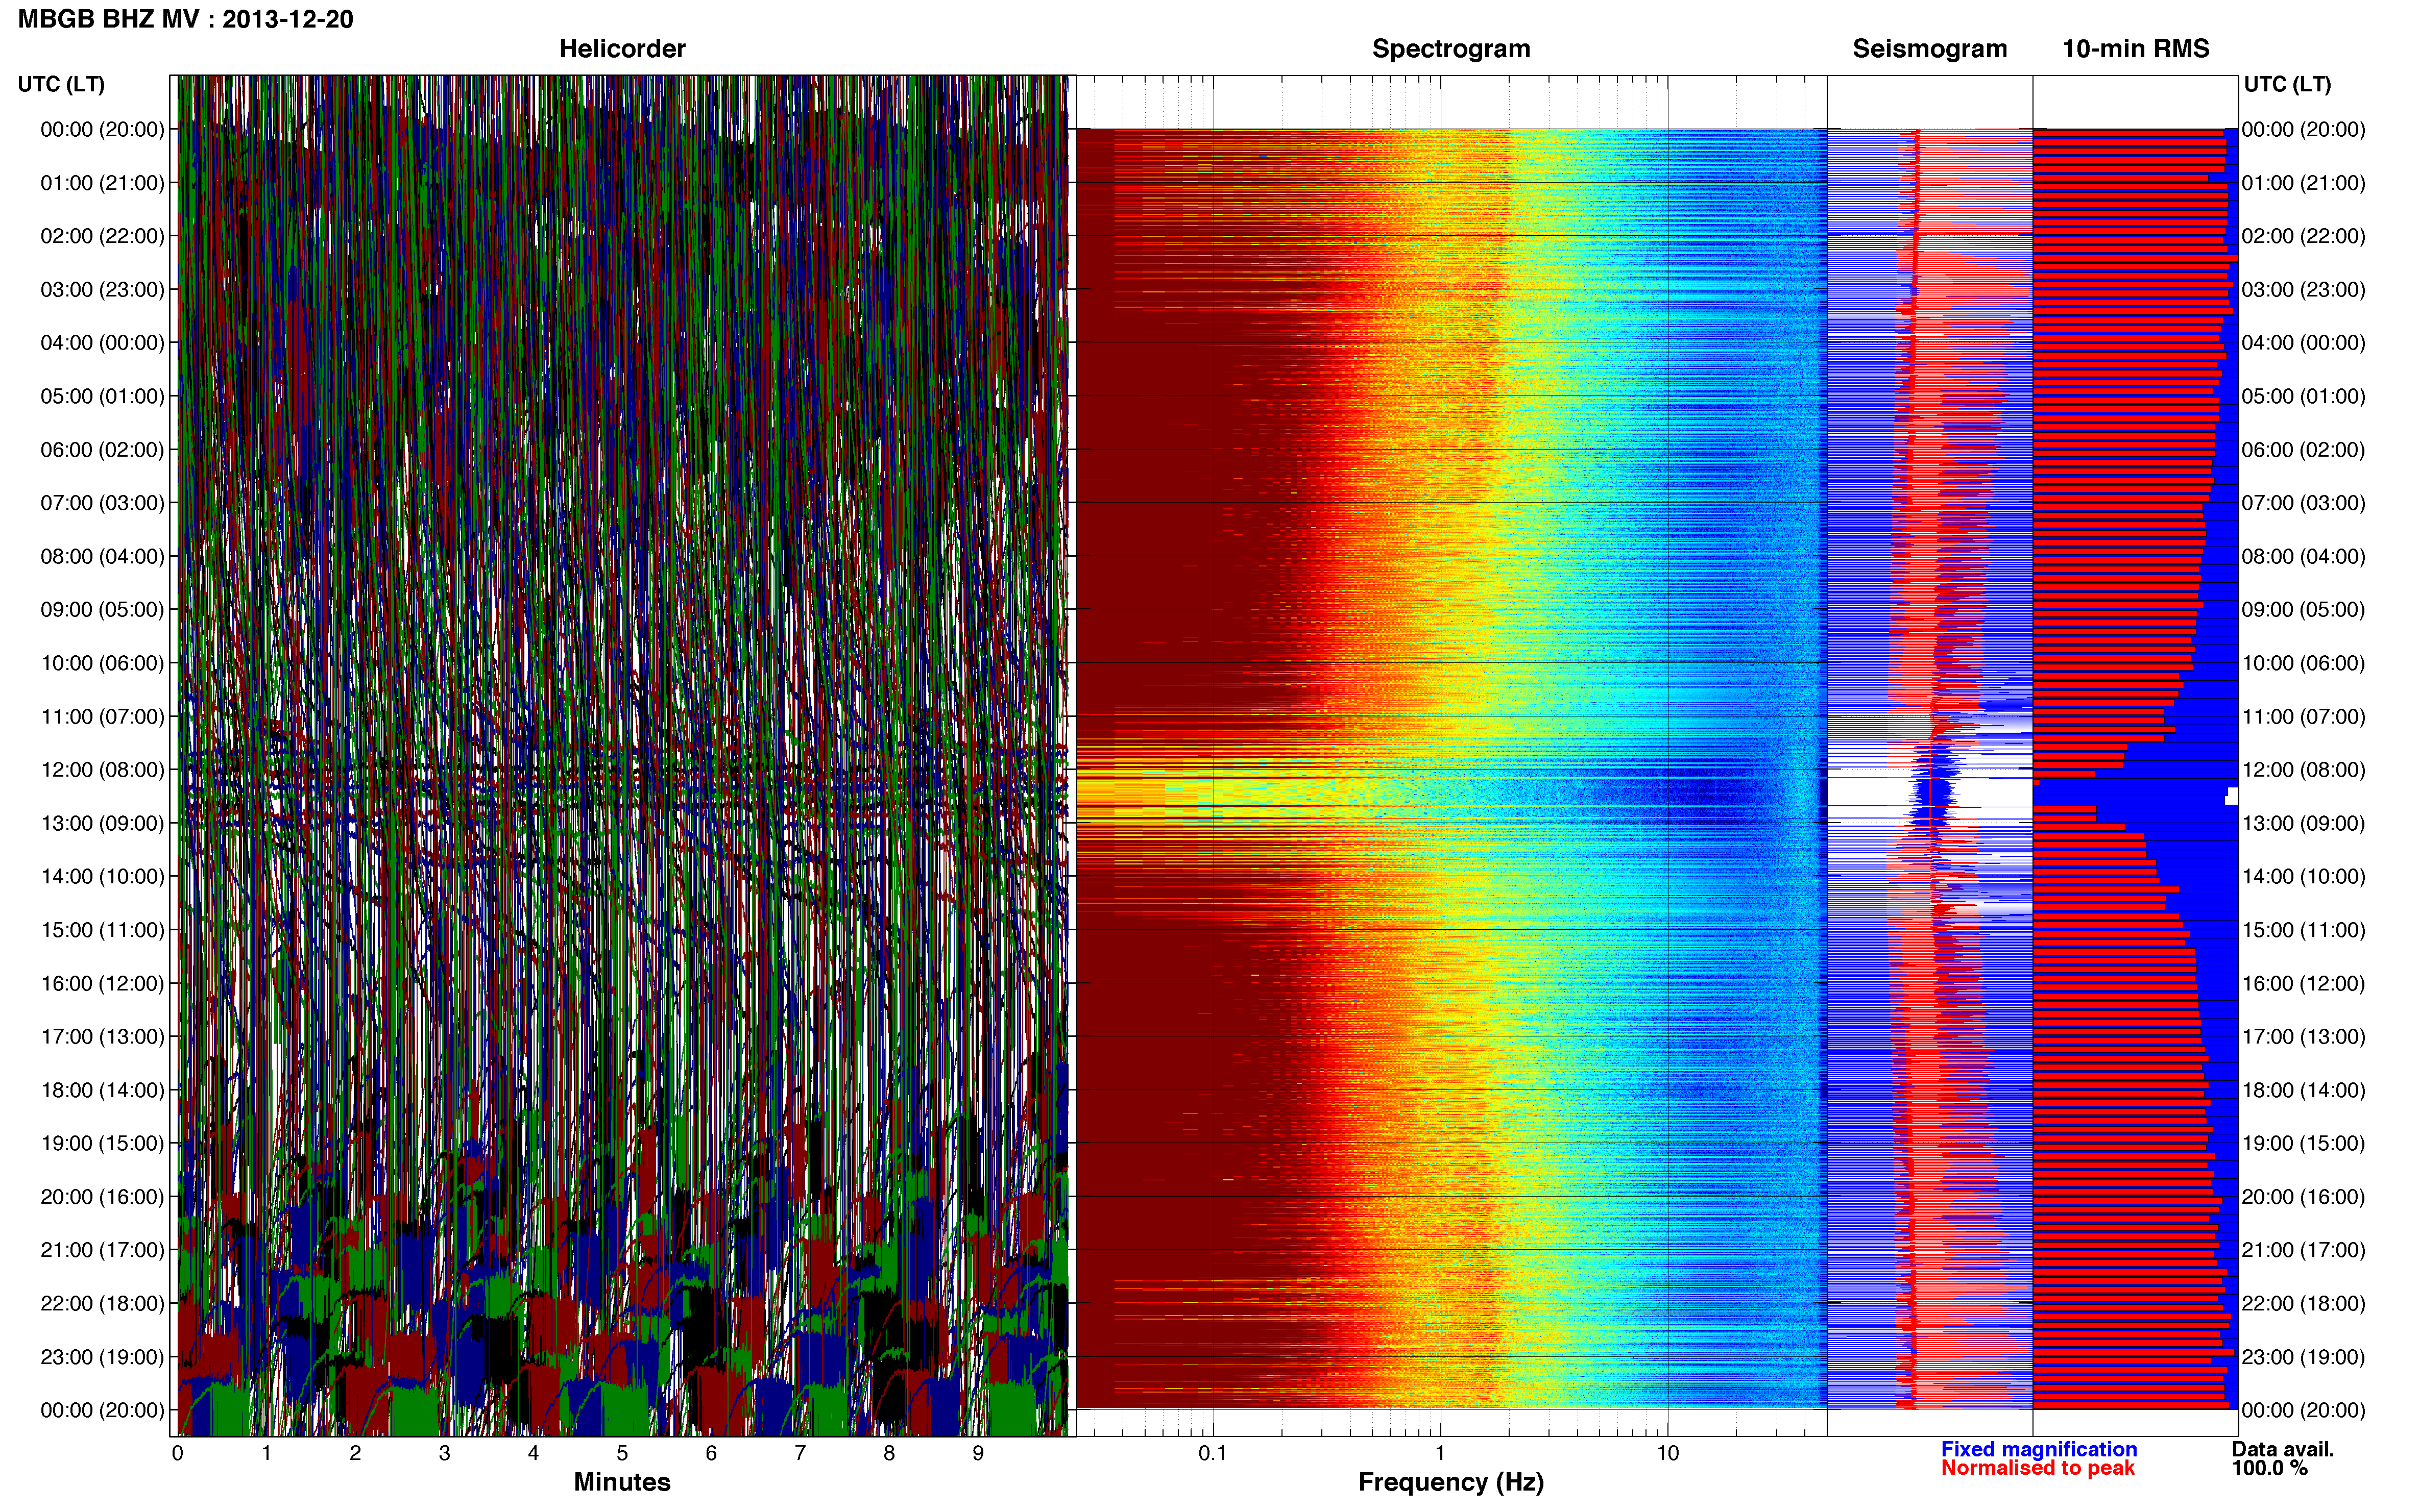Viewport: 2420px width, 1512px height.
Task: Click left time label '16:00 (12:00)'
Action: (102, 983)
